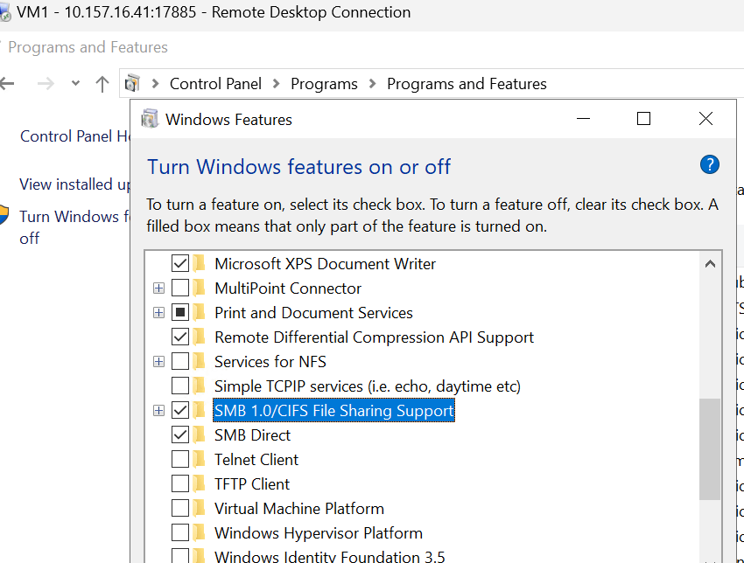Click folder icon beside Services for NFS
Viewport: 744px width, 563px height.
[200, 361]
